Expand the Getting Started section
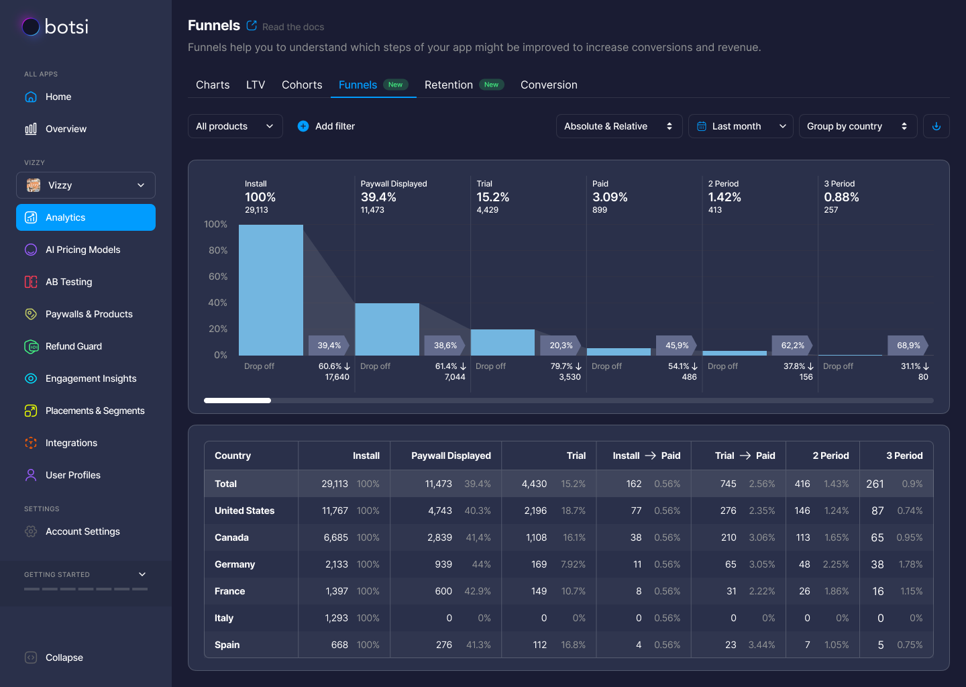Viewport: 966px width, 687px height. point(142,574)
